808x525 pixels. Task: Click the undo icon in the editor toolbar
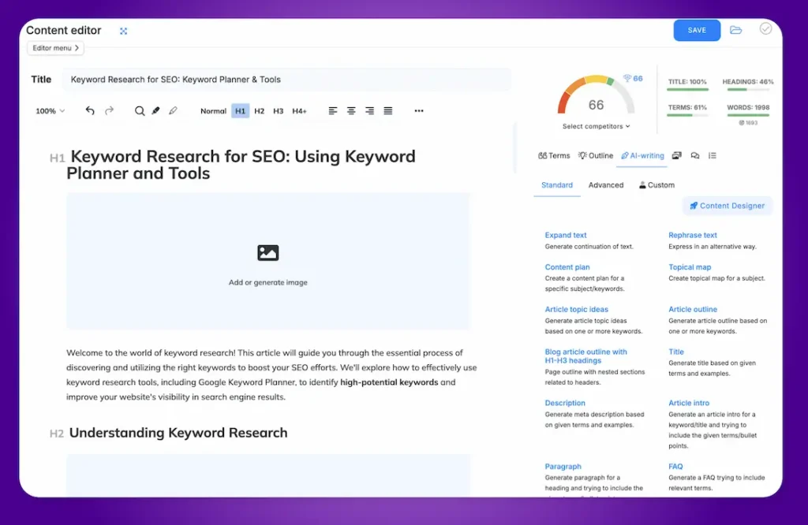pyautogui.click(x=90, y=110)
